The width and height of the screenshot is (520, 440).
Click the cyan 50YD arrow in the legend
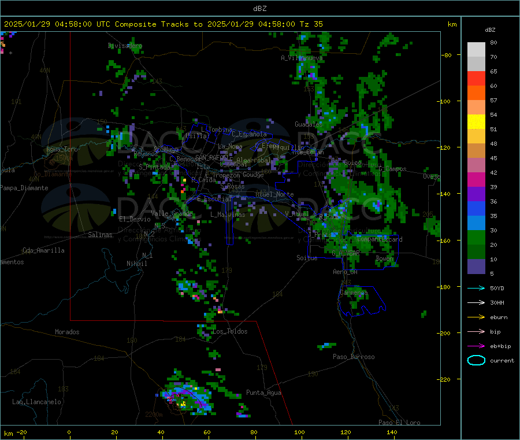476,288
